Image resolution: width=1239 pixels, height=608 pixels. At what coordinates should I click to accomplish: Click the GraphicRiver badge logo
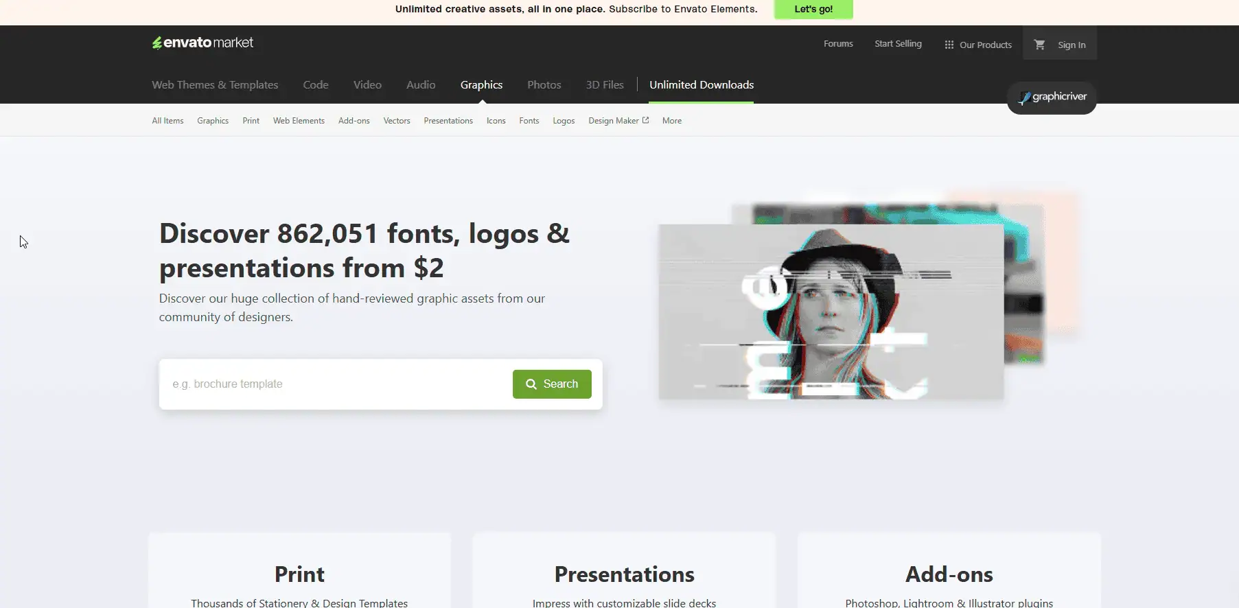(1052, 97)
